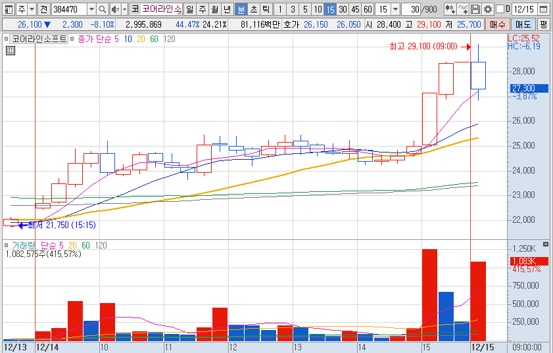Click the 10-period price MA legend

coord(128,39)
